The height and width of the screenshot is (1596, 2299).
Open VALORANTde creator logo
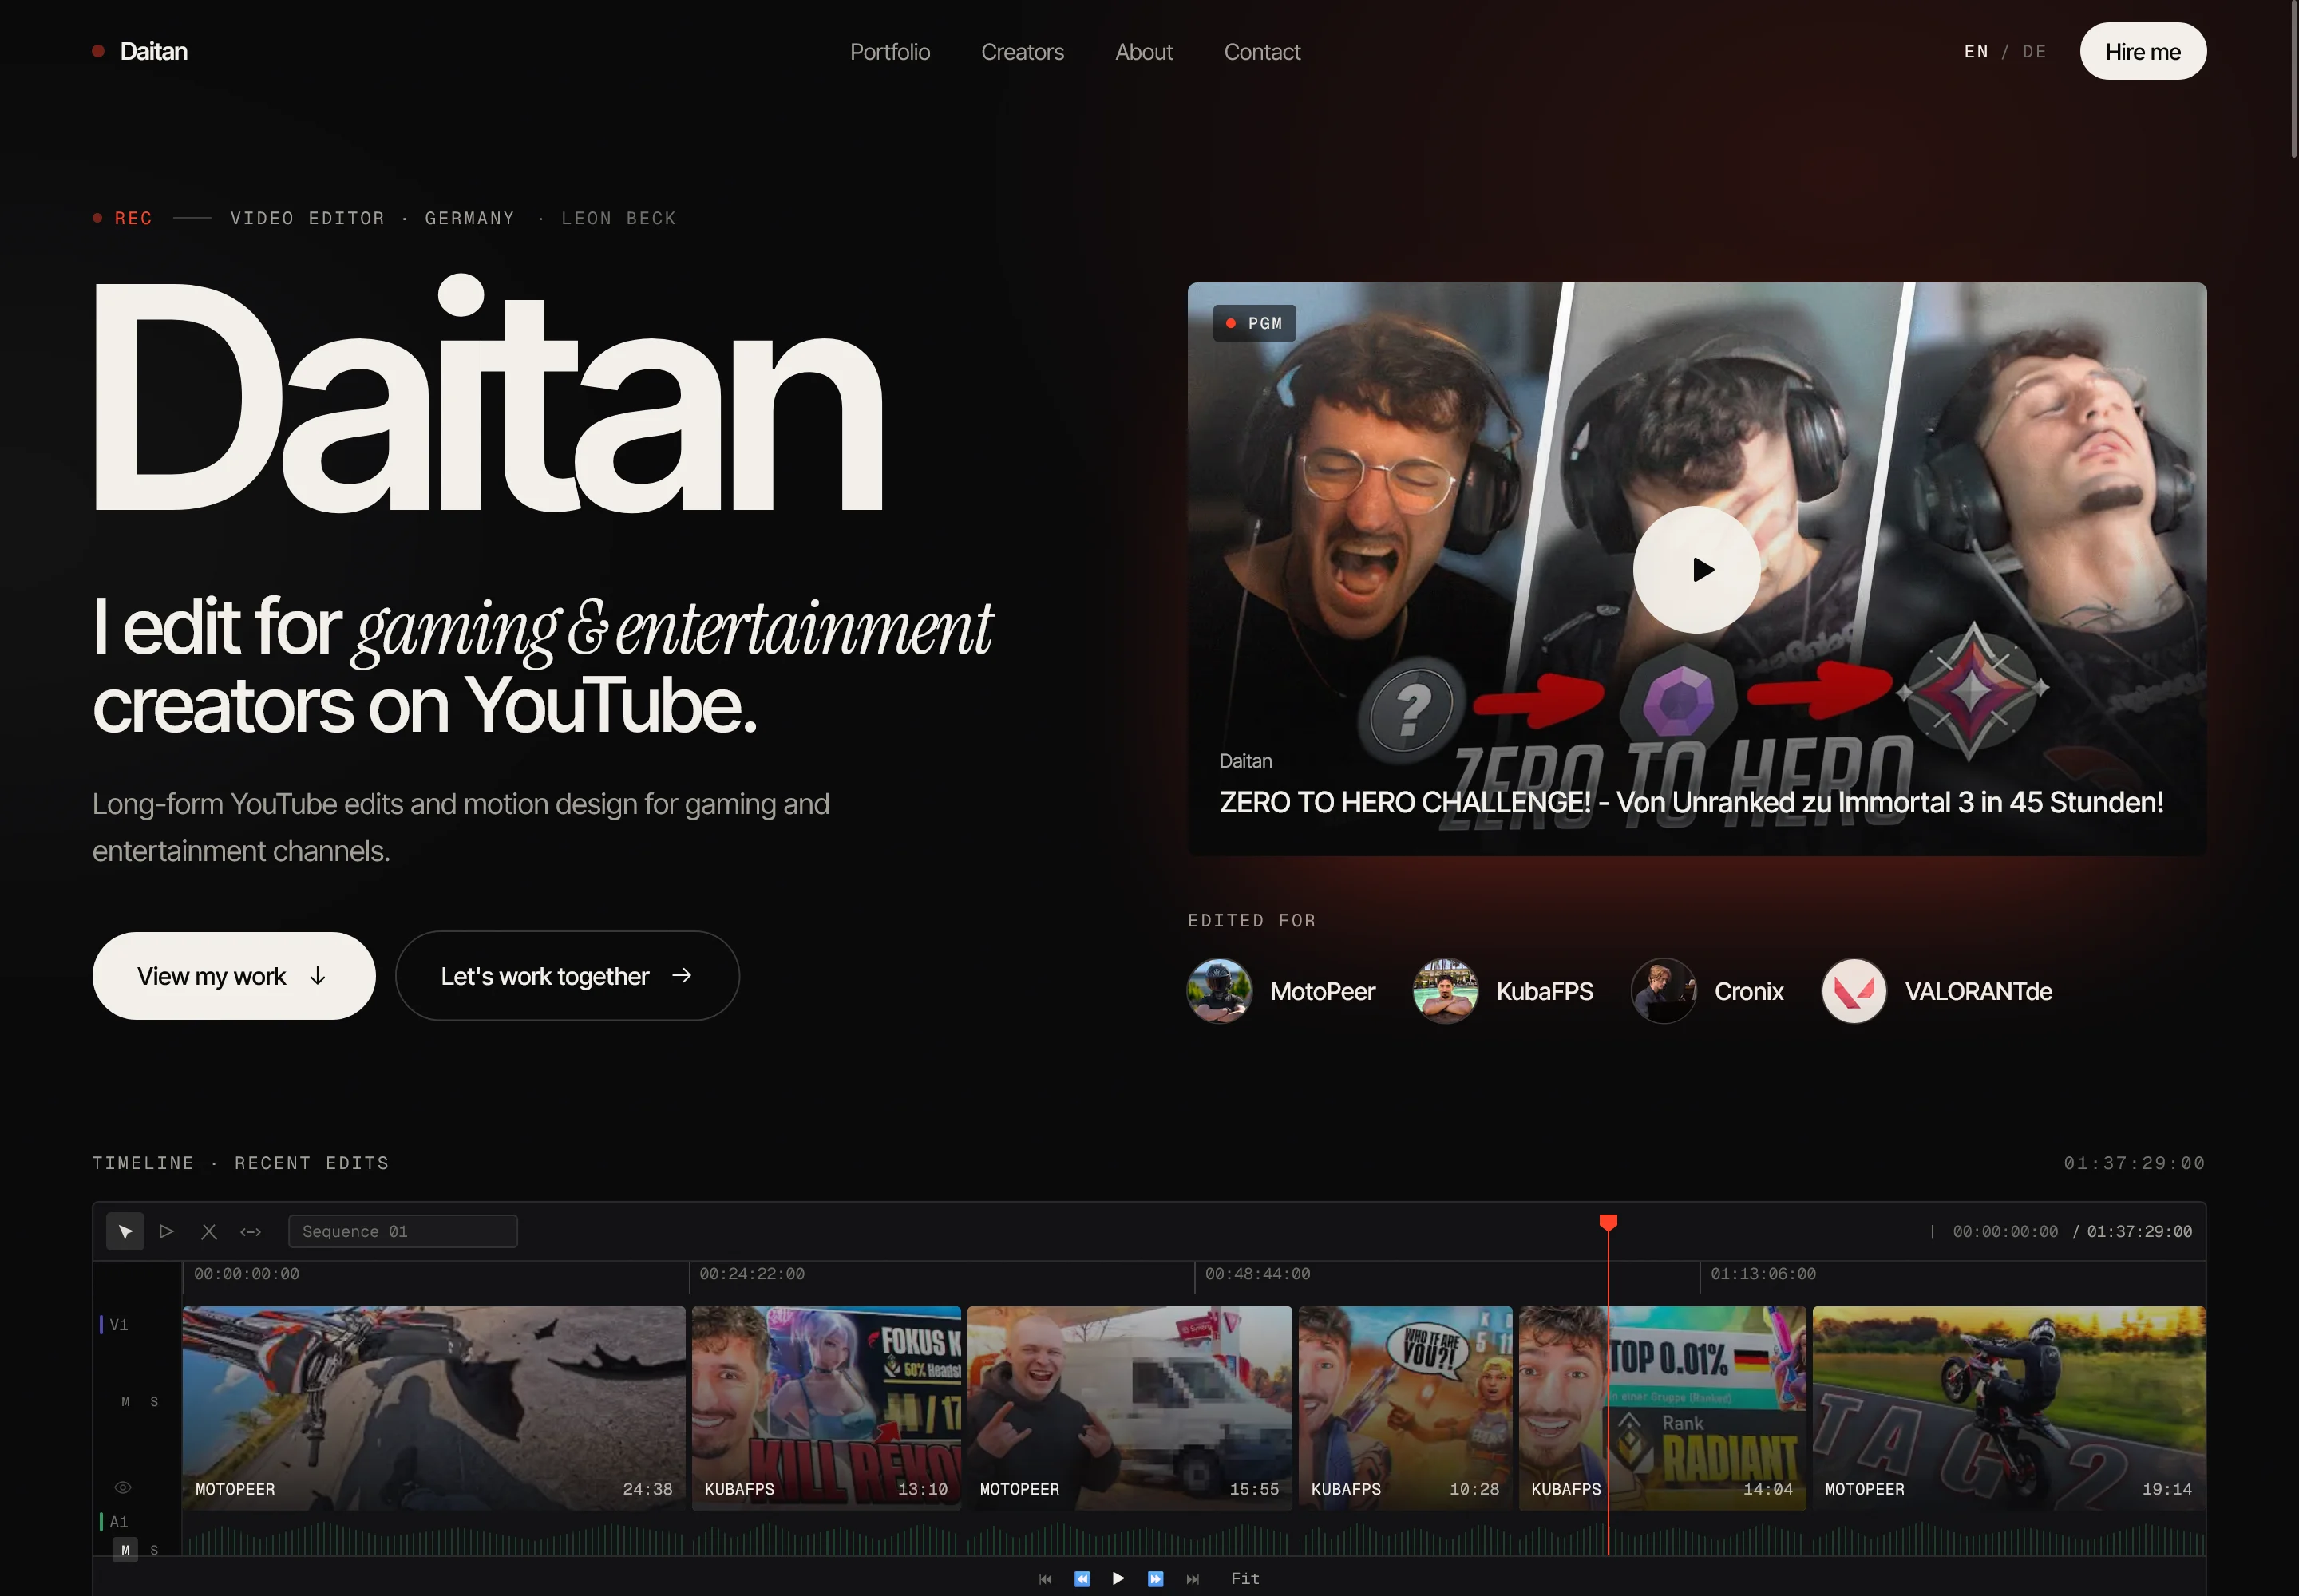[x=1854, y=991]
